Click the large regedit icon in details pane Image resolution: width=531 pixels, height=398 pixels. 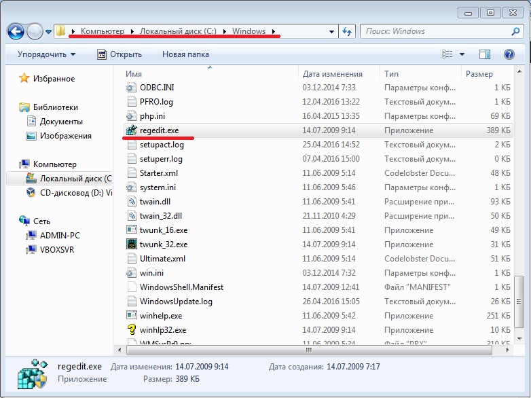pos(32,374)
